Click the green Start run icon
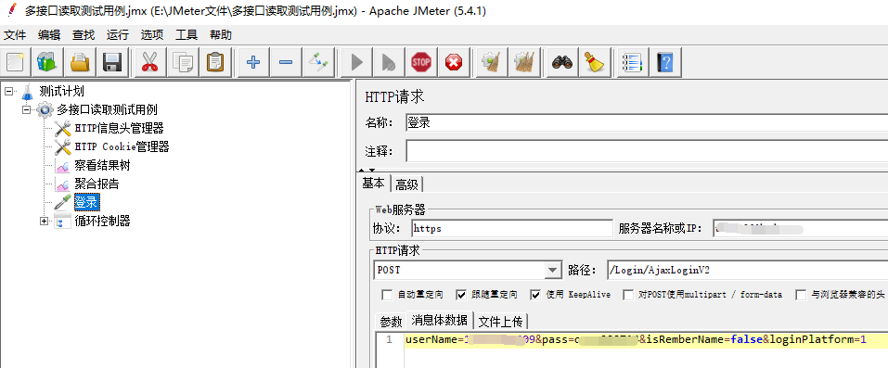This screenshot has width=888, height=368. (x=357, y=62)
